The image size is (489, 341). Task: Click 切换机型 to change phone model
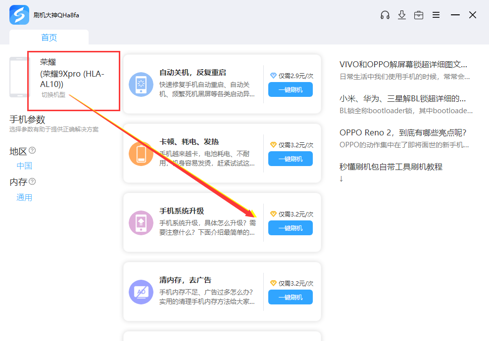point(53,95)
